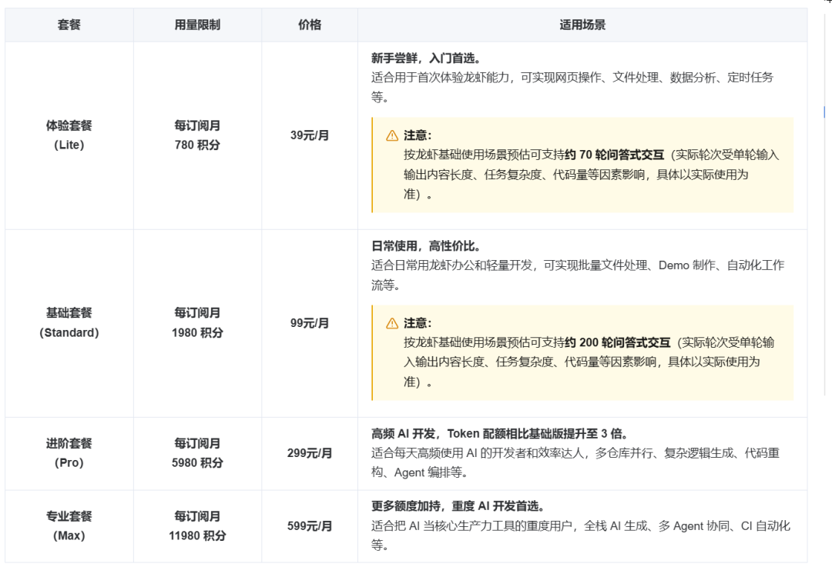Click the 39元/月 price cell
The height and width of the screenshot is (567, 832).
(310, 135)
